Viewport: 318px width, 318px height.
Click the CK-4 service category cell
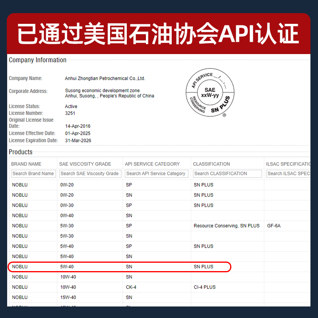[131, 287]
